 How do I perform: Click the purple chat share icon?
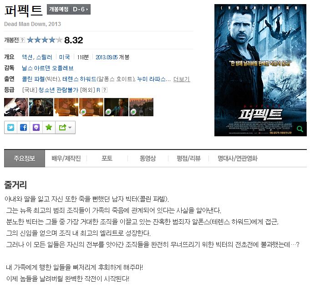[36, 127]
